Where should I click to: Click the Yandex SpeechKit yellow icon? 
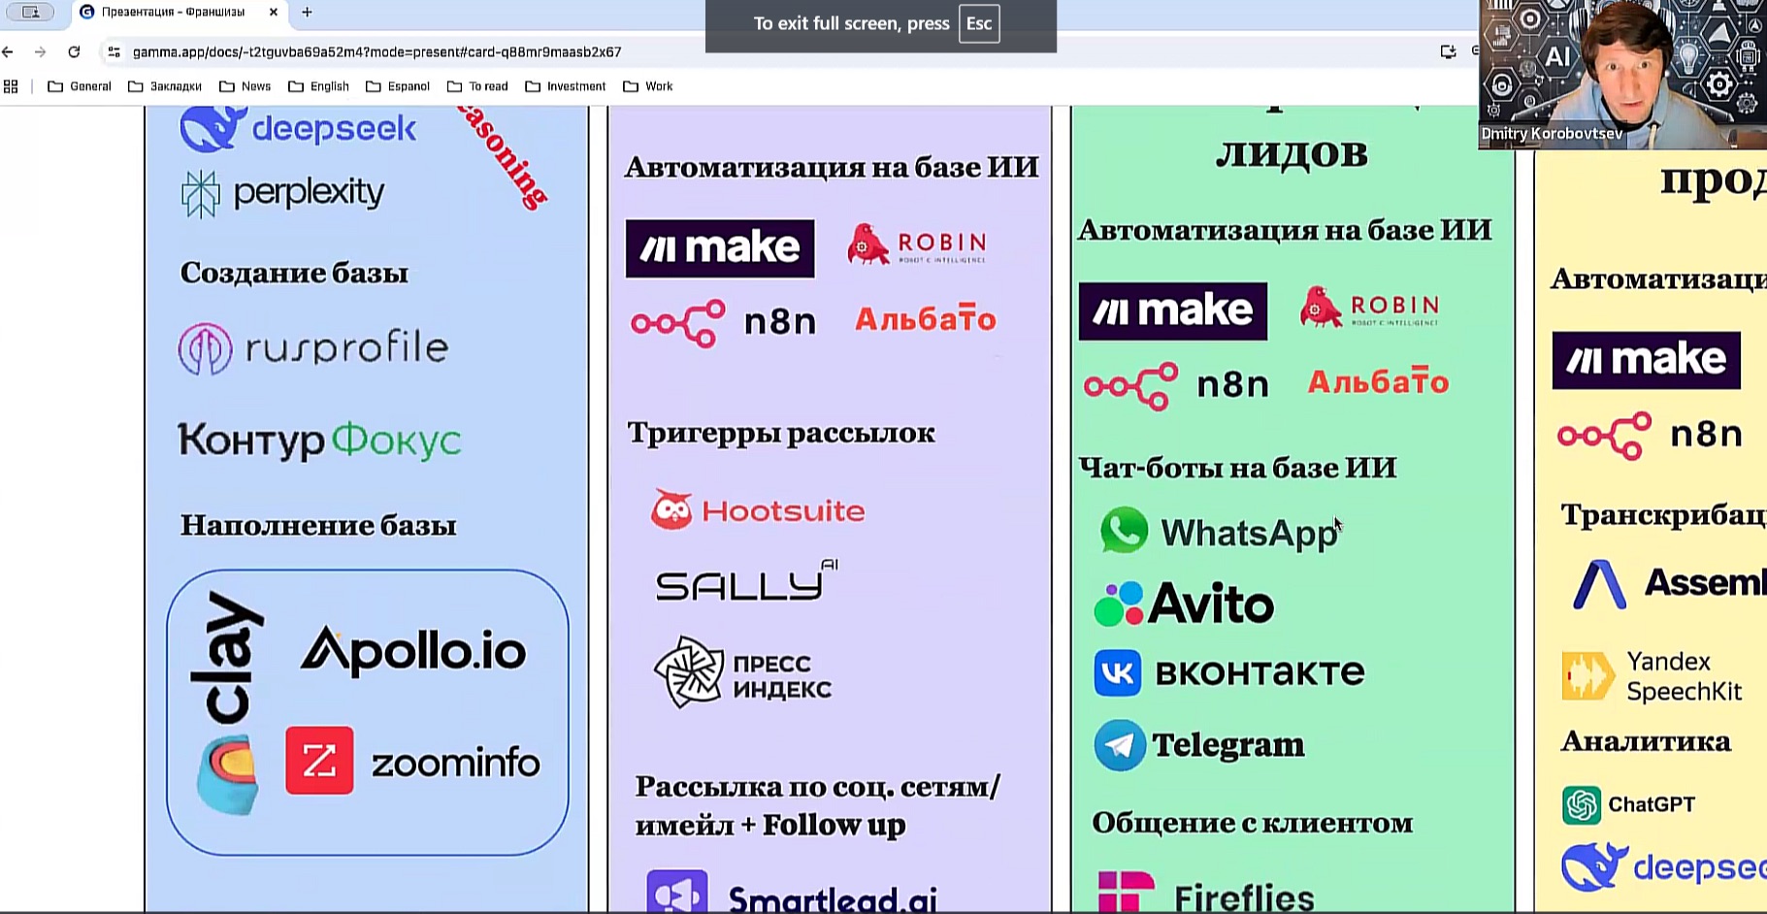tap(1588, 675)
